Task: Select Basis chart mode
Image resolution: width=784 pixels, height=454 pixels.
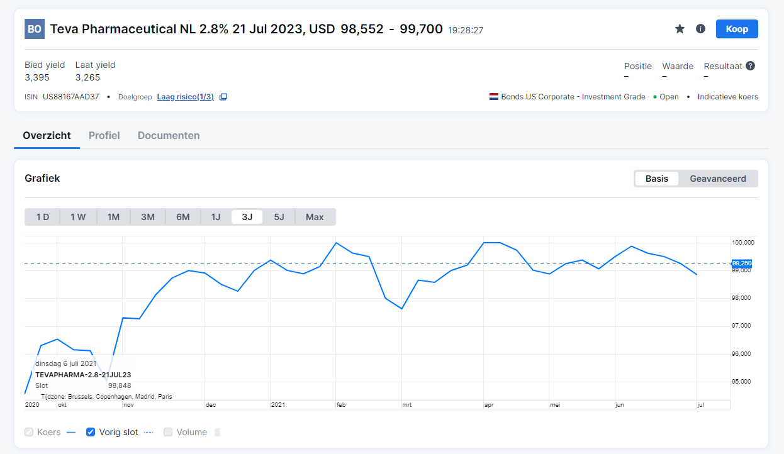Action: 657,179
